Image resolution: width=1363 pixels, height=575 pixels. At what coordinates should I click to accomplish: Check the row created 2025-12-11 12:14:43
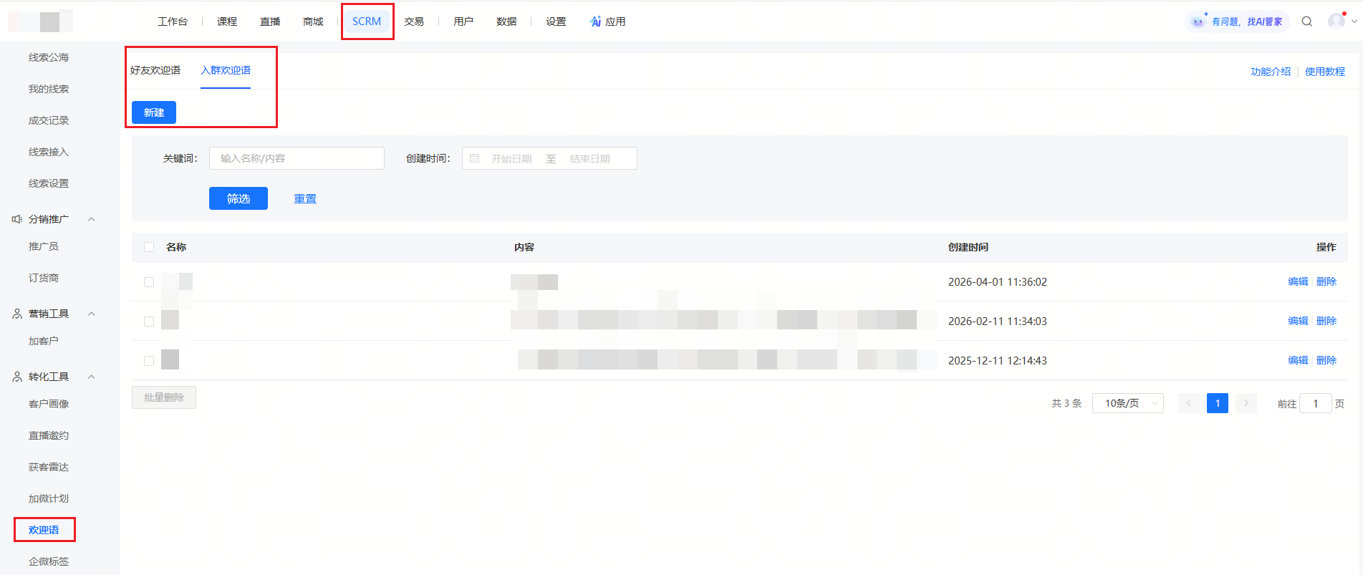pos(149,361)
